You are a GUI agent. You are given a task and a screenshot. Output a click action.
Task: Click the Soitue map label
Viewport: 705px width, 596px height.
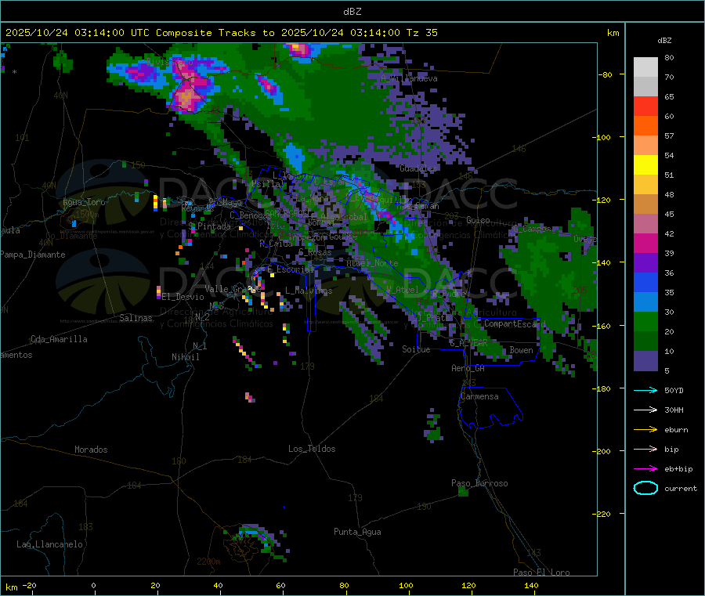pyautogui.click(x=416, y=349)
